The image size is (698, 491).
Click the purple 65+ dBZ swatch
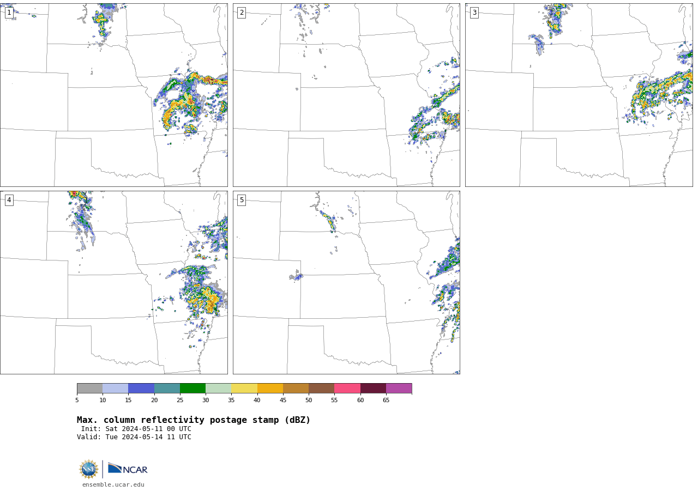pos(399,389)
